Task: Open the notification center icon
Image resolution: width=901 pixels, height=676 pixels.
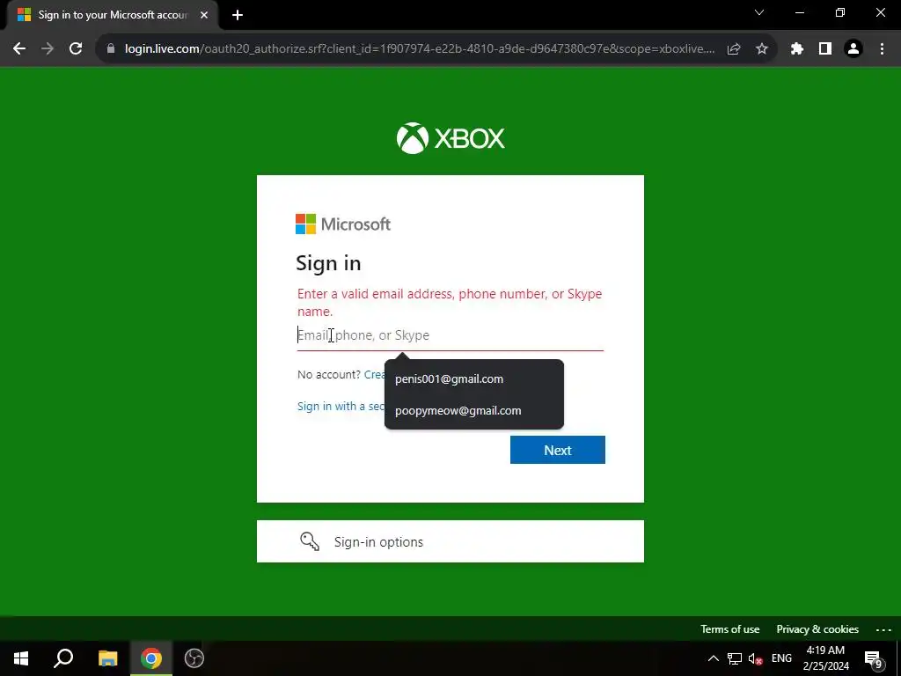Action: point(874,658)
